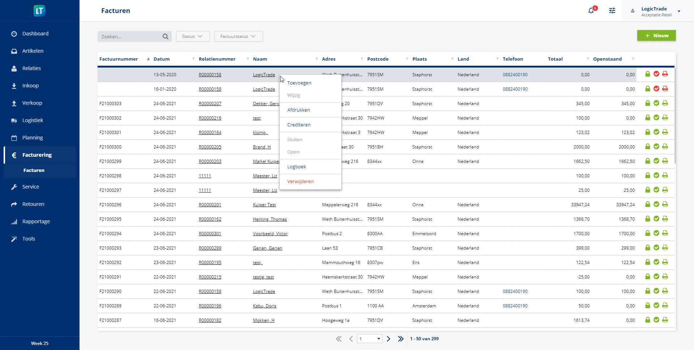The width and height of the screenshot is (694, 350).
Task: Open the notifications bell
Action: [591, 11]
